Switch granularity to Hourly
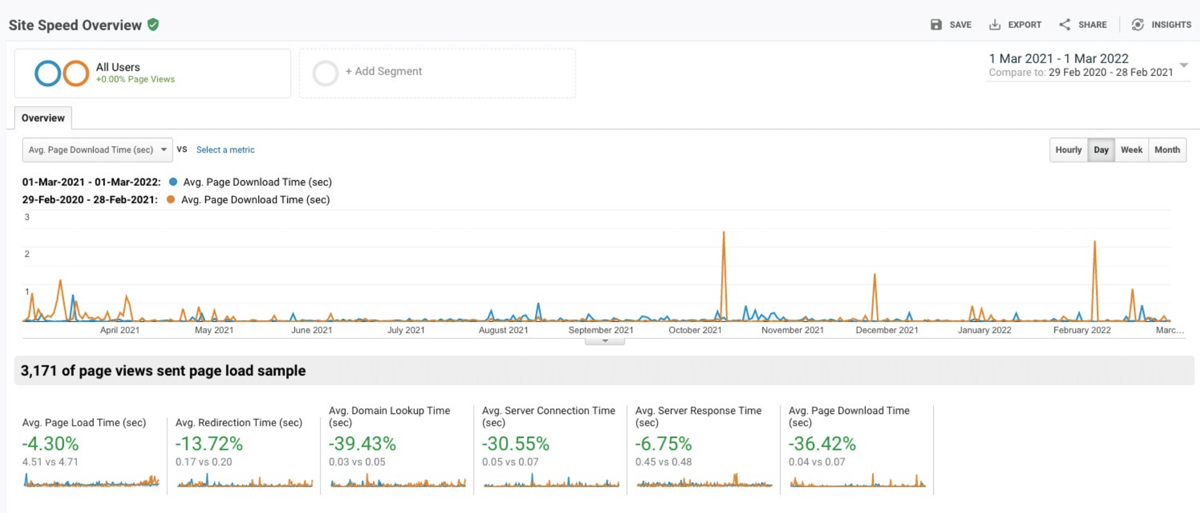 [x=1068, y=149]
